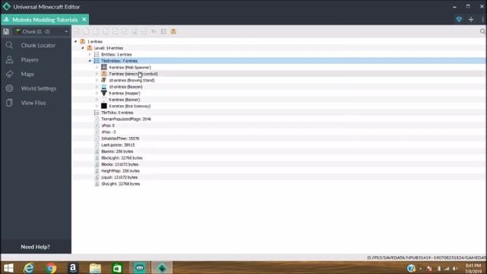Click the orange compound tag toolbar icon
487x274 pixels.
pos(173,31)
